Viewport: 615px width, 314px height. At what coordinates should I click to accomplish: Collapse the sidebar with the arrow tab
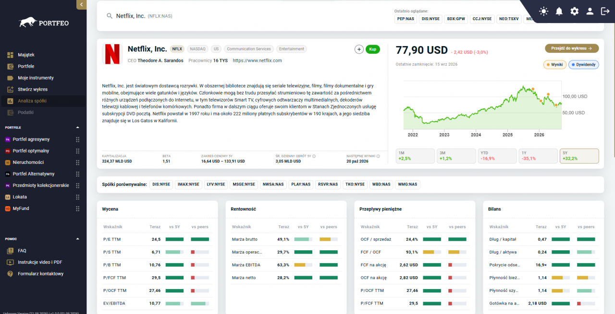(x=81, y=4)
